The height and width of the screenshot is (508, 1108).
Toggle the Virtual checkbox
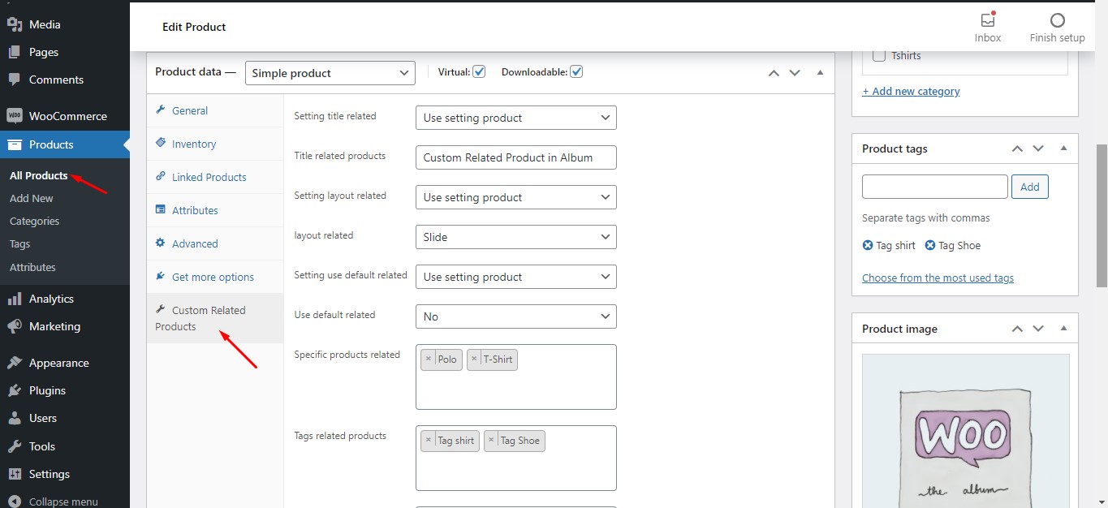point(479,71)
